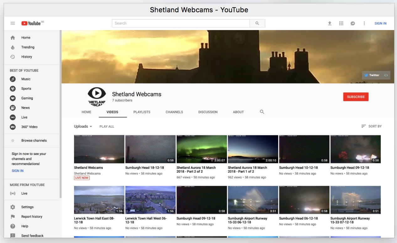Select the Videos tab
Image resolution: width=397 pixels, height=243 pixels.
113,112
